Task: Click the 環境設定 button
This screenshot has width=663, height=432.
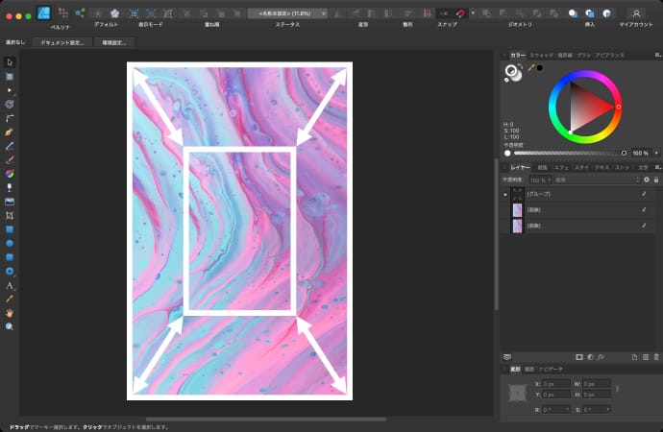Action: click(114, 42)
